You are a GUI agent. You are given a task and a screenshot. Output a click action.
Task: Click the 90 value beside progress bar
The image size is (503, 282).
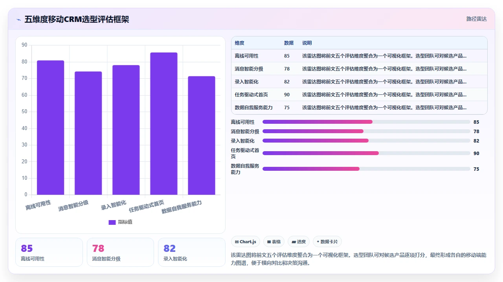pyautogui.click(x=476, y=154)
